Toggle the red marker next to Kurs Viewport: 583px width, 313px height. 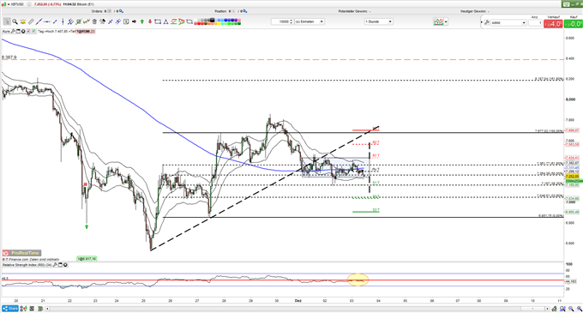[28, 32]
